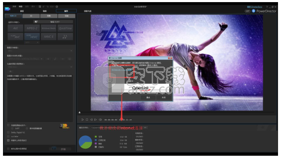
Task: Select the AVI output format
Action: point(15,28)
